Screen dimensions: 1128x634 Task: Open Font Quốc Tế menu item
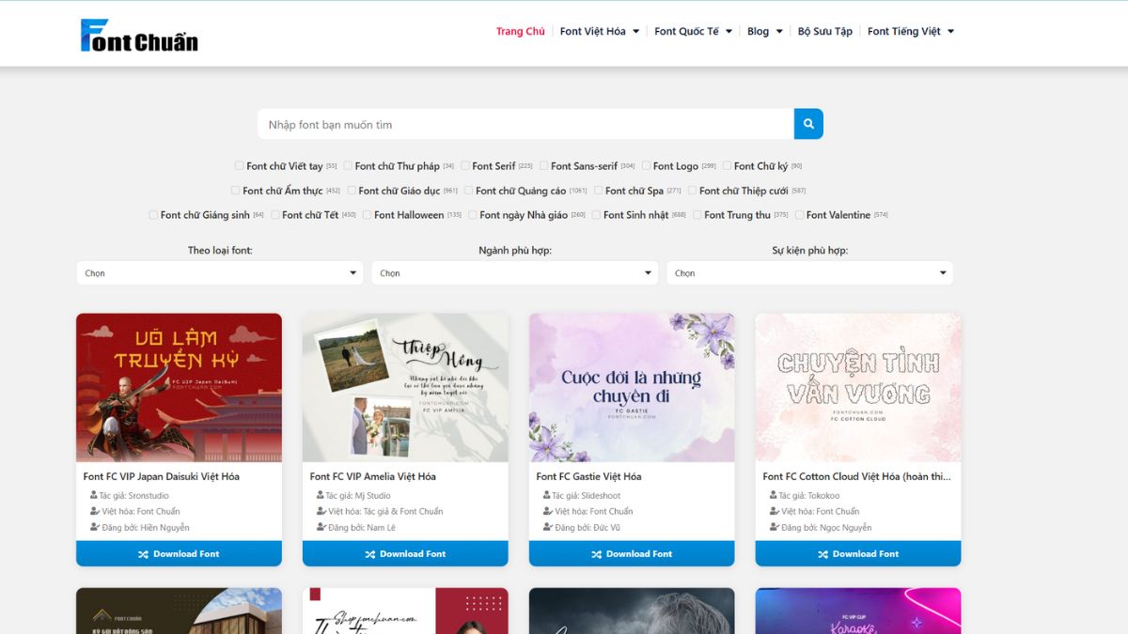coord(686,31)
